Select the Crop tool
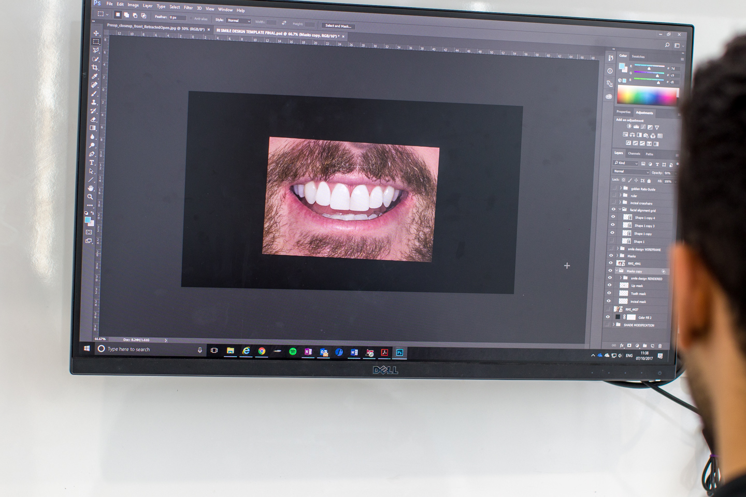 click(95, 67)
